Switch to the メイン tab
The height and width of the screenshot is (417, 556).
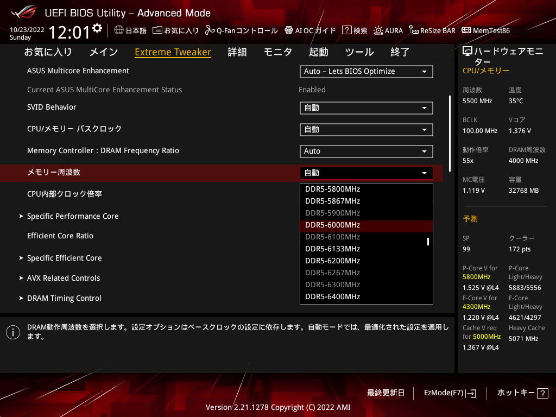[104, 52]
